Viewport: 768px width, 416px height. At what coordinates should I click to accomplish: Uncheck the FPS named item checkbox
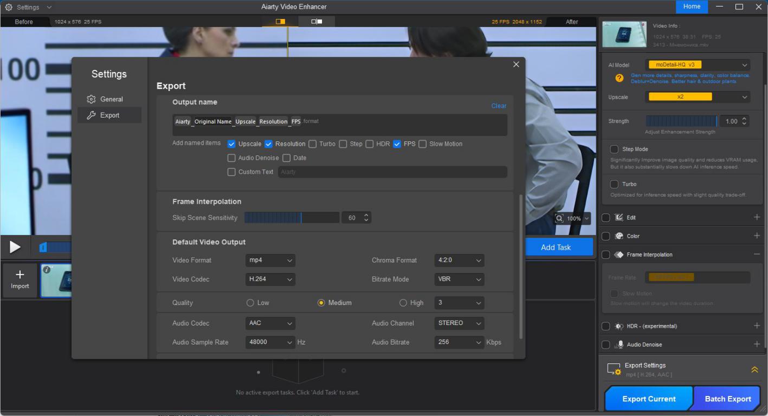(397, 144)
